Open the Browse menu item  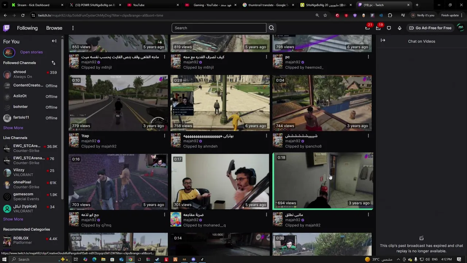pos(54,28)
